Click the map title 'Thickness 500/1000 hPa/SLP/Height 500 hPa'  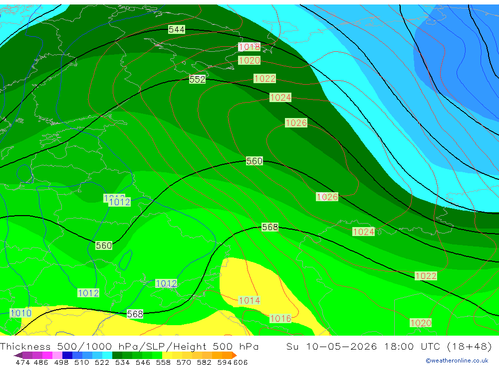129,346
